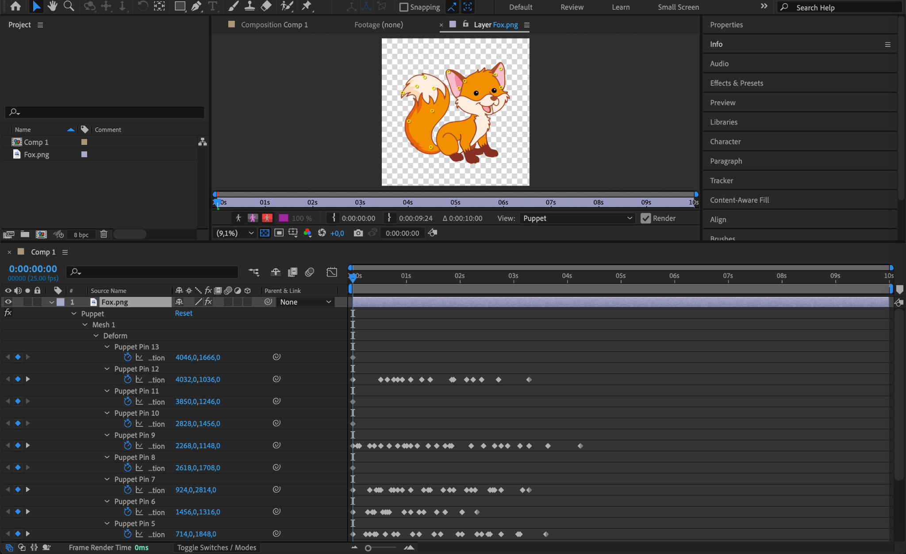Open the View Puppet dropdown
This screenshot has width=906, height=554.
coord(577,218)
